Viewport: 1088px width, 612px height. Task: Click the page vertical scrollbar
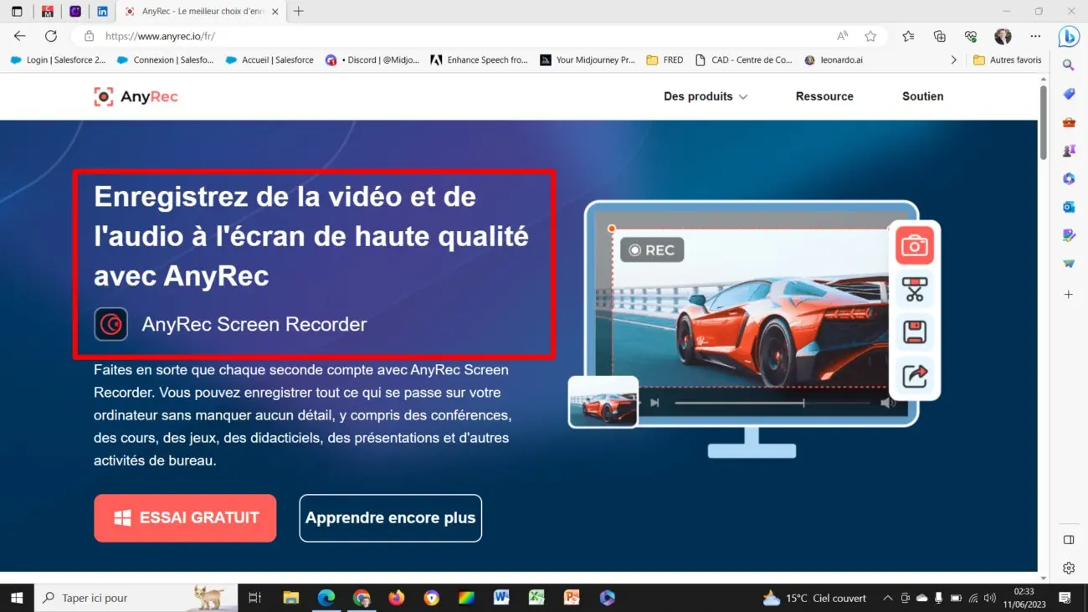click(x=1043, y=121)
